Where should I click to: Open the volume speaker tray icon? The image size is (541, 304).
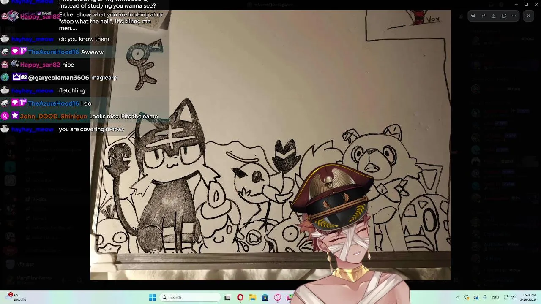pos(514,297)
